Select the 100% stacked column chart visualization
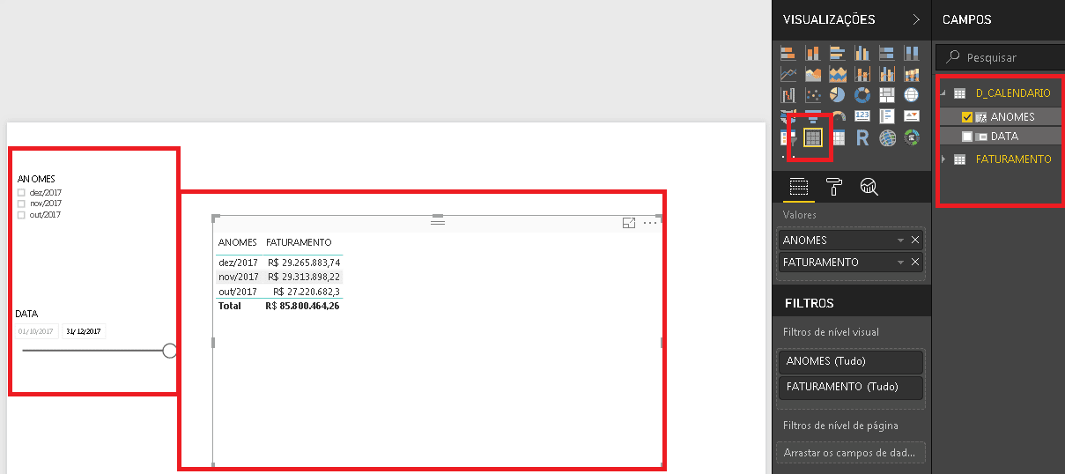Viewport: 1065px width, 474px height. point(912,53)
